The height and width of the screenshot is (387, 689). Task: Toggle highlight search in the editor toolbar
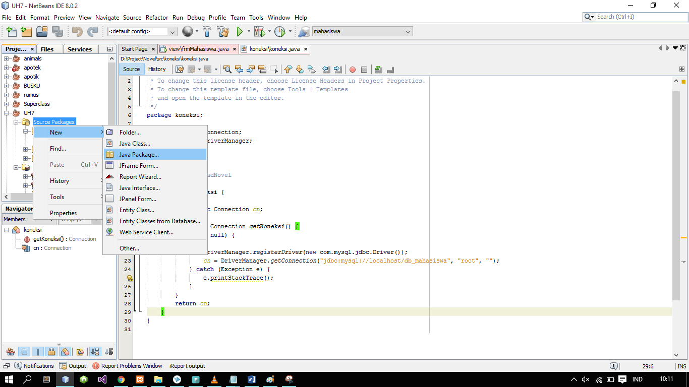tap(262, 70)
